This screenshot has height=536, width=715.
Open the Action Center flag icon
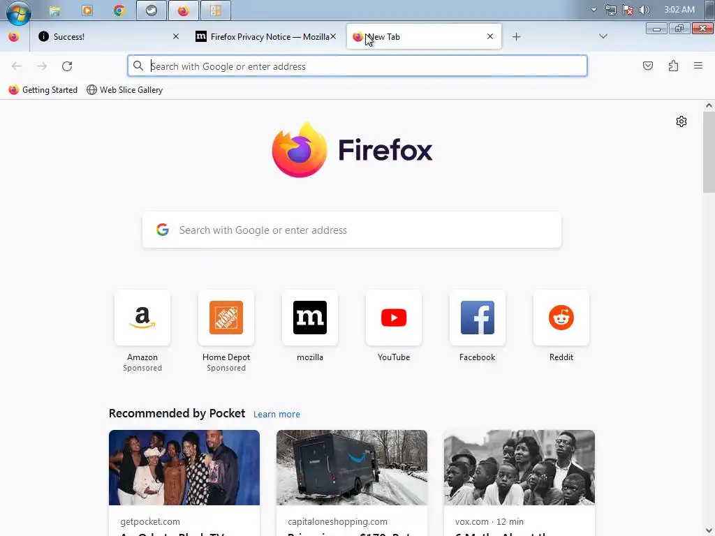[628, 10]
